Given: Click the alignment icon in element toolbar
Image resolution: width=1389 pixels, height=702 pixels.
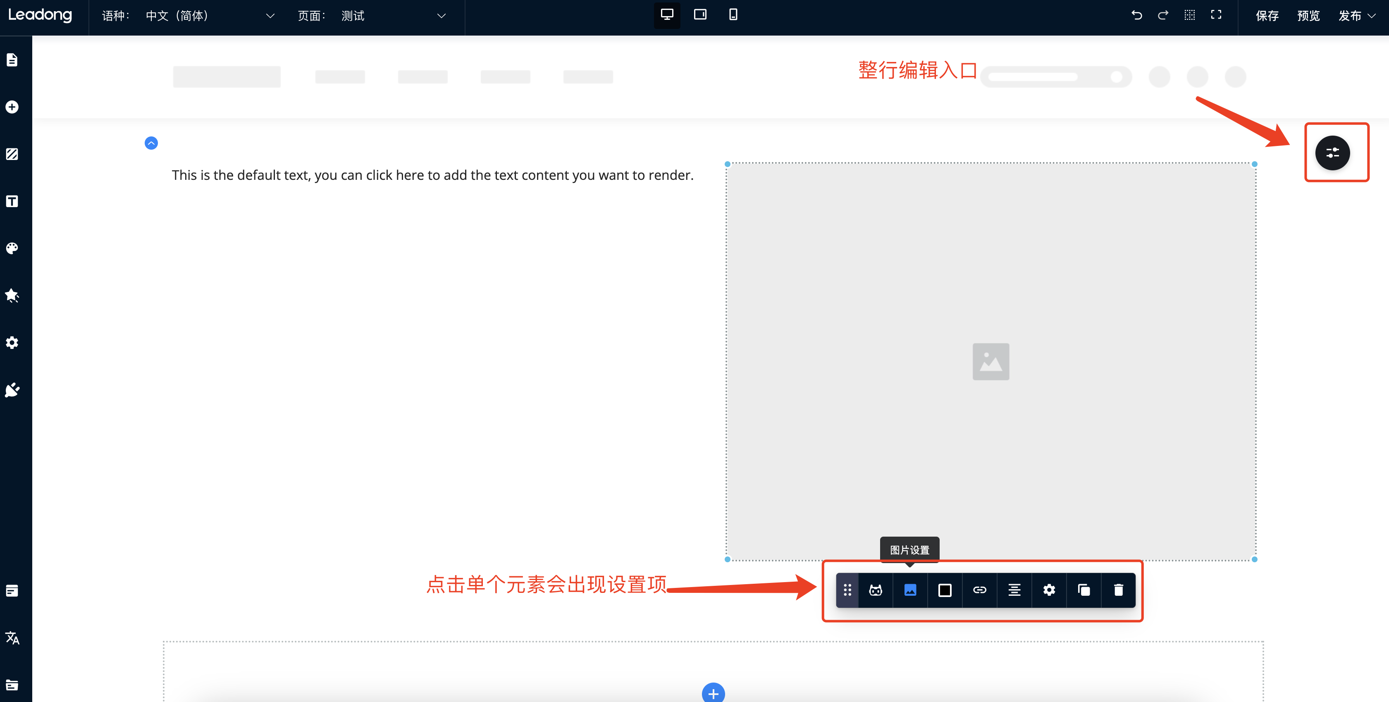Looking at the screenshot, I should pos(1014,590).
